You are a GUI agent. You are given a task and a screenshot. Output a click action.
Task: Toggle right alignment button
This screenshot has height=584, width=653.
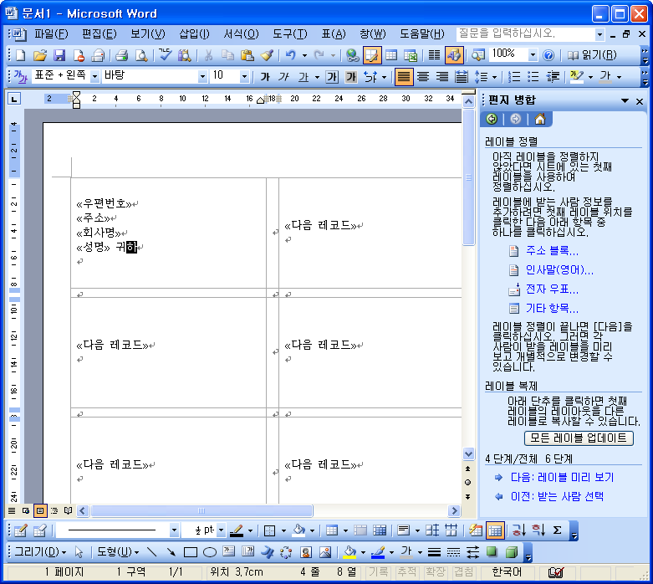pyautogui.click(x=442, y=77)
